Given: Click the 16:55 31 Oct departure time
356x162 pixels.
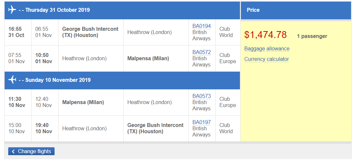Looking at the screenshot, I should tap(16, 32).
